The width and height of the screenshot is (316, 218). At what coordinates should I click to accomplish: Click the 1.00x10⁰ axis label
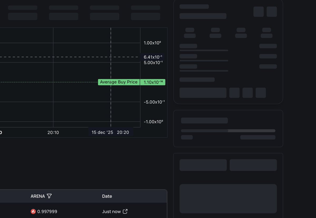(x=152, y=43)
